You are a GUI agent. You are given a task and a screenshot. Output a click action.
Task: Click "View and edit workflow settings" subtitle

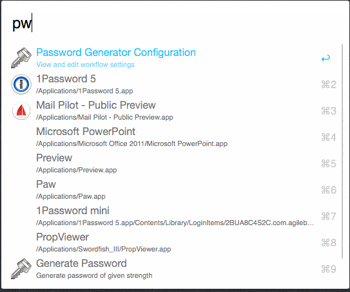pyautogui.click(x=85, y=64)
